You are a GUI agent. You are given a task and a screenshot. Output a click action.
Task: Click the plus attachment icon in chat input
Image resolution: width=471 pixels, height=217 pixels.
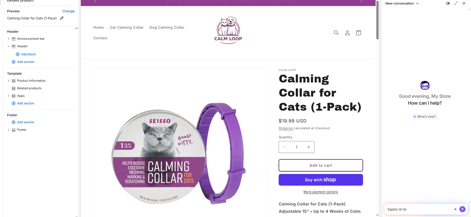(x=455, y=209)
